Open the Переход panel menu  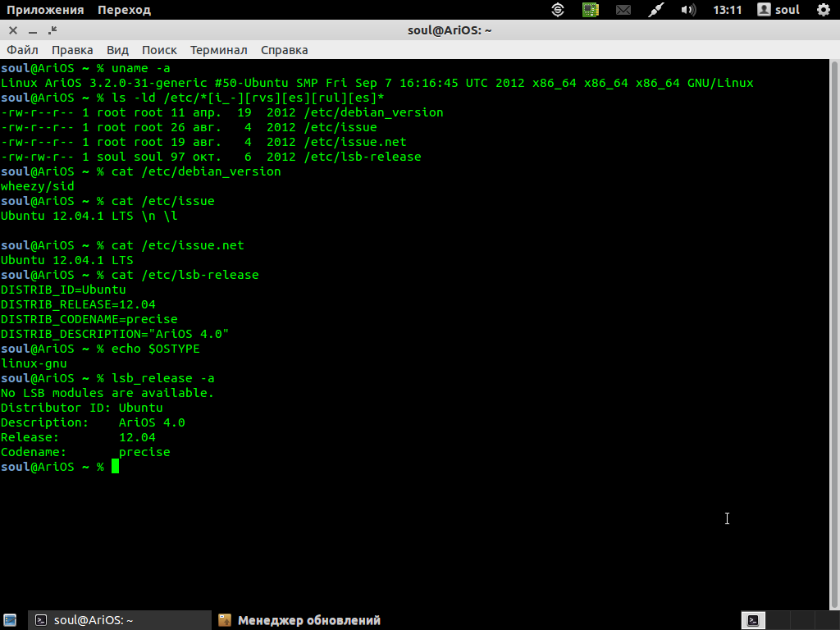coord(125,10)
